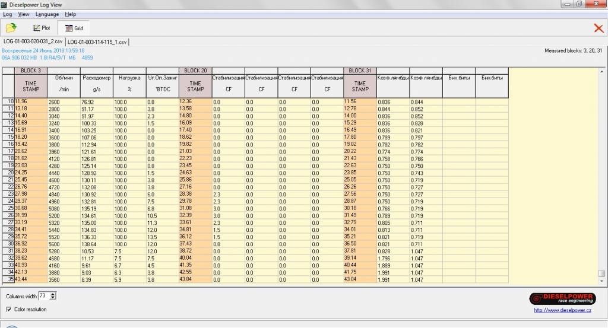Image resolution: width=608 pixels, height=328 pixels.
Task: Open the Help menu
Action: [x=70, y=14]
